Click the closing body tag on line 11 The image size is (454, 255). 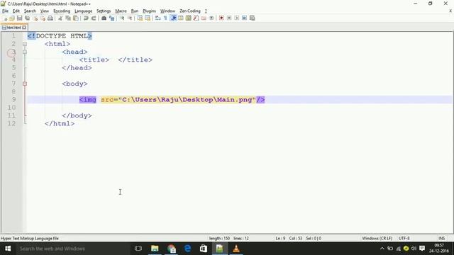(x=77, y=115)
